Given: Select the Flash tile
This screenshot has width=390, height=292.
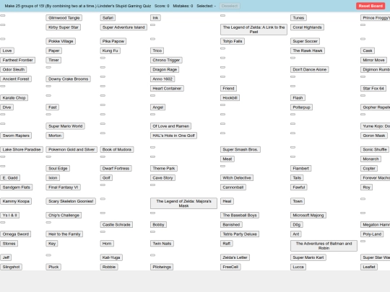Looking at the screenshot, I should coord(298,98).
